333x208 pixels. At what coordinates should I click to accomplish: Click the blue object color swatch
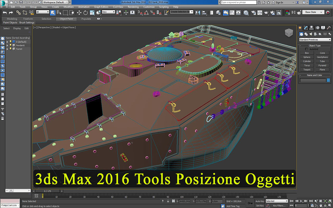328,80
